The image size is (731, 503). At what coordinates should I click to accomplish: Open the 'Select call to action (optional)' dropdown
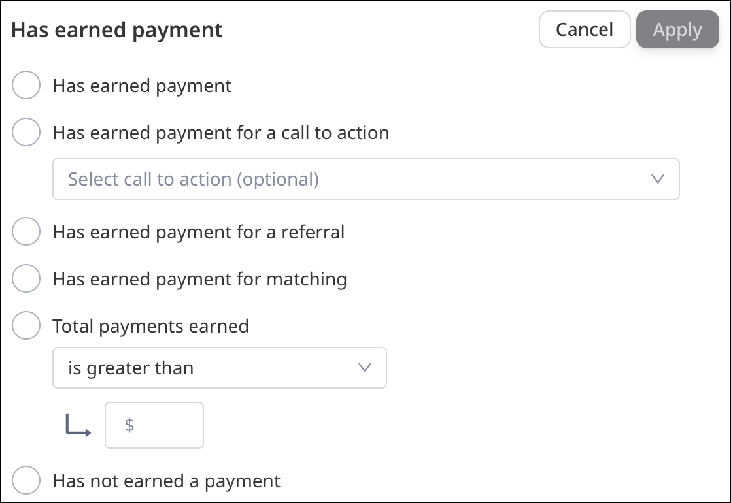pyautogui.click(x=353, y=179)
